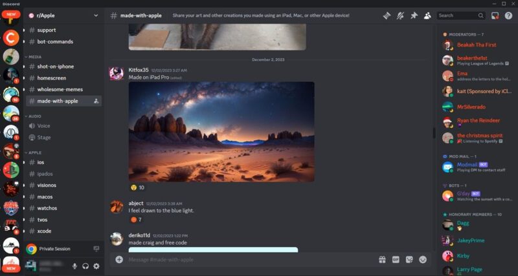The height and width of the screenshot is (276, 518).
Task: Click abject's avatar
Action: 117,206
